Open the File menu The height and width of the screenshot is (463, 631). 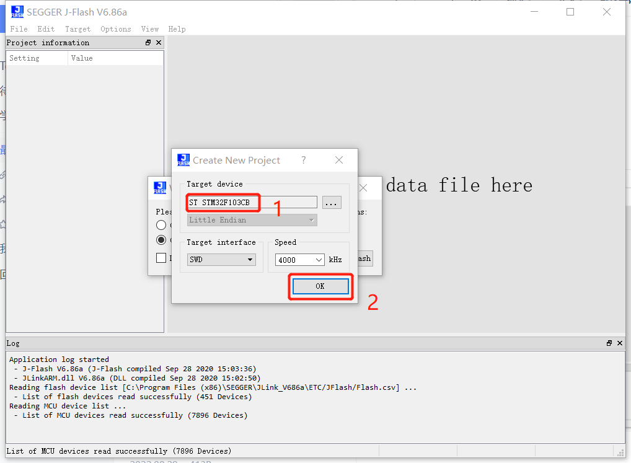pos(19,29)
